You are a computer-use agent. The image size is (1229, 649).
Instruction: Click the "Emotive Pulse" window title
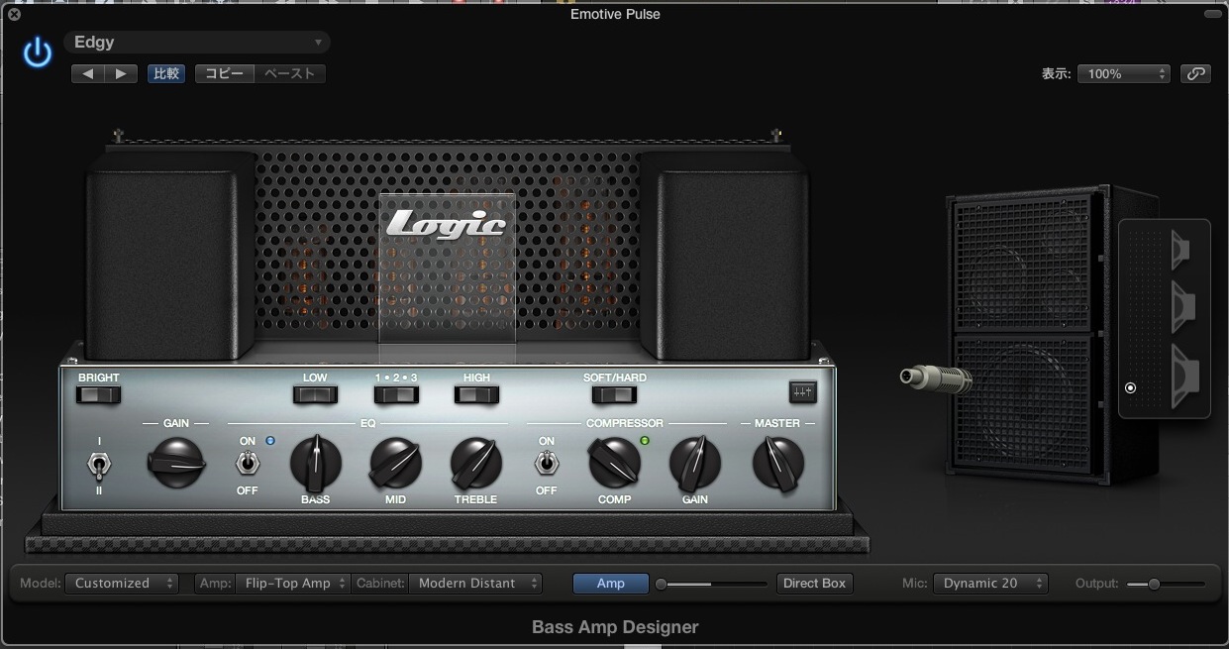tap(615, 14)
